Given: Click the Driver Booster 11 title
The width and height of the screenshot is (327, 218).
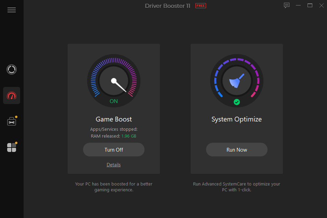Looking at the screenshot, I should pos(167,5).
